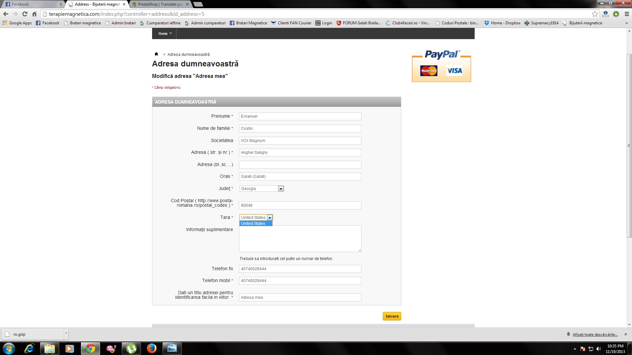Image resolution: width=632 pixels, height=355 pixels.
Task: Close the downloads bar
Action: [626, 334]
